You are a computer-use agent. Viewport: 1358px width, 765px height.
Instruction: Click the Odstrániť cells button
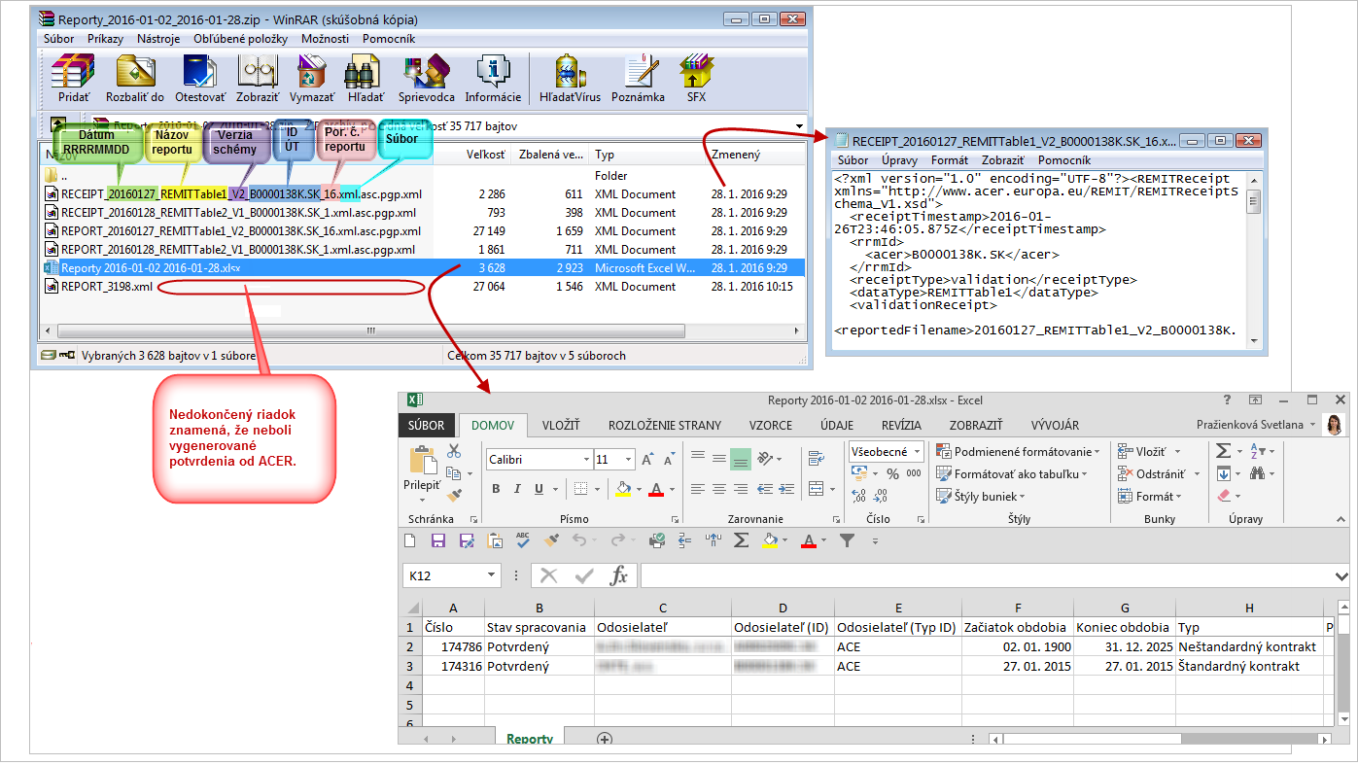(1160, 474)
